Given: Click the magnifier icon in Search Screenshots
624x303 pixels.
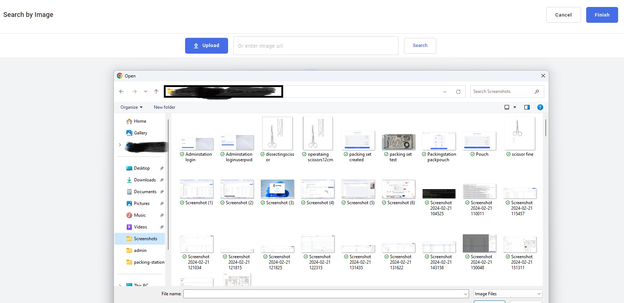Looking at the screenshot, I should tap(537, 91).
